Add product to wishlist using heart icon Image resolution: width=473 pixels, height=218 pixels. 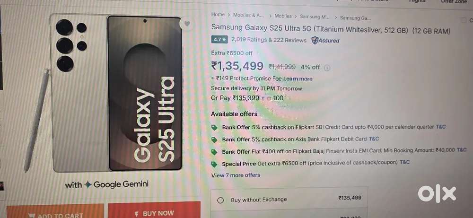[187, 24]
